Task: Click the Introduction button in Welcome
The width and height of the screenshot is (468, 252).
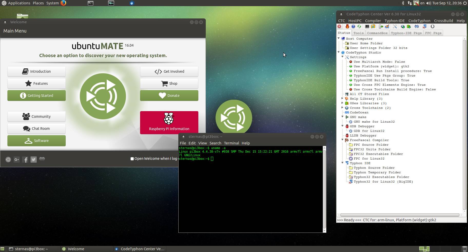Action: coord(36,71)
